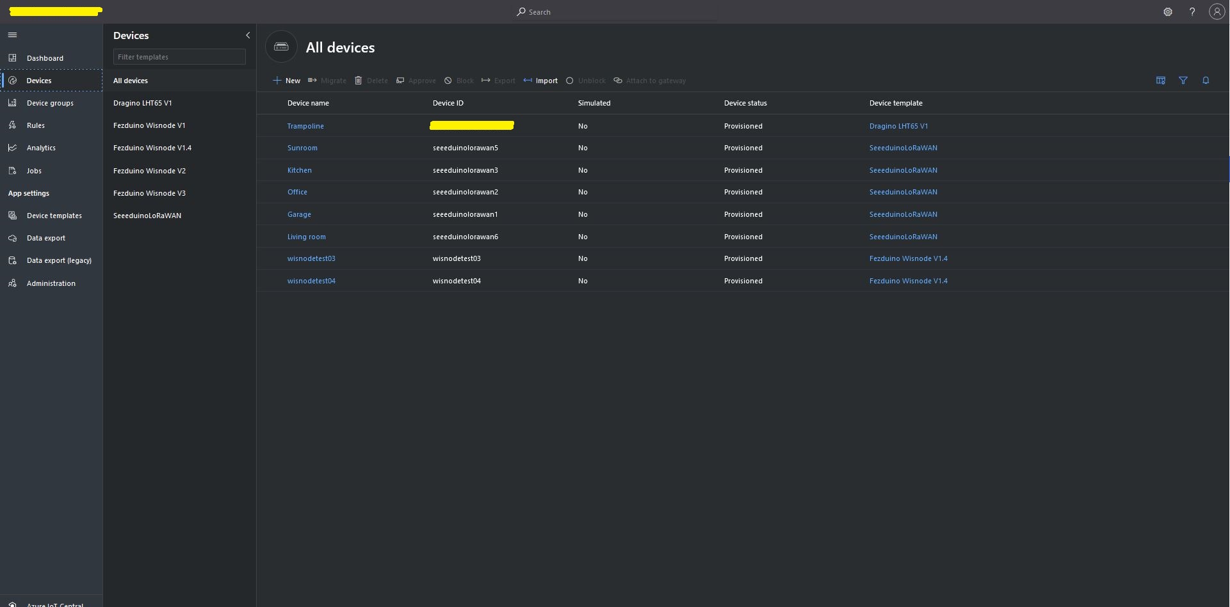Image resolution: width=1230 pixels, height=607 pixels.
Task: Click the bell icon above the device table
Action: click(1206, 81)
